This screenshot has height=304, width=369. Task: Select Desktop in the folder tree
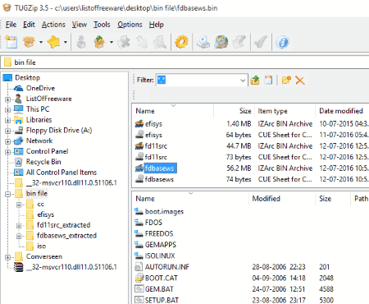[x=27, y=78]
